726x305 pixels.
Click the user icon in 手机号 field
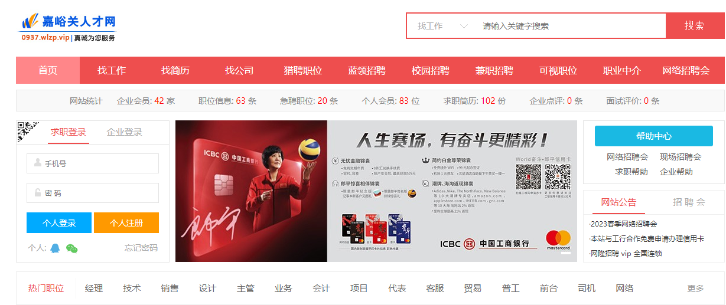point(37,163)
